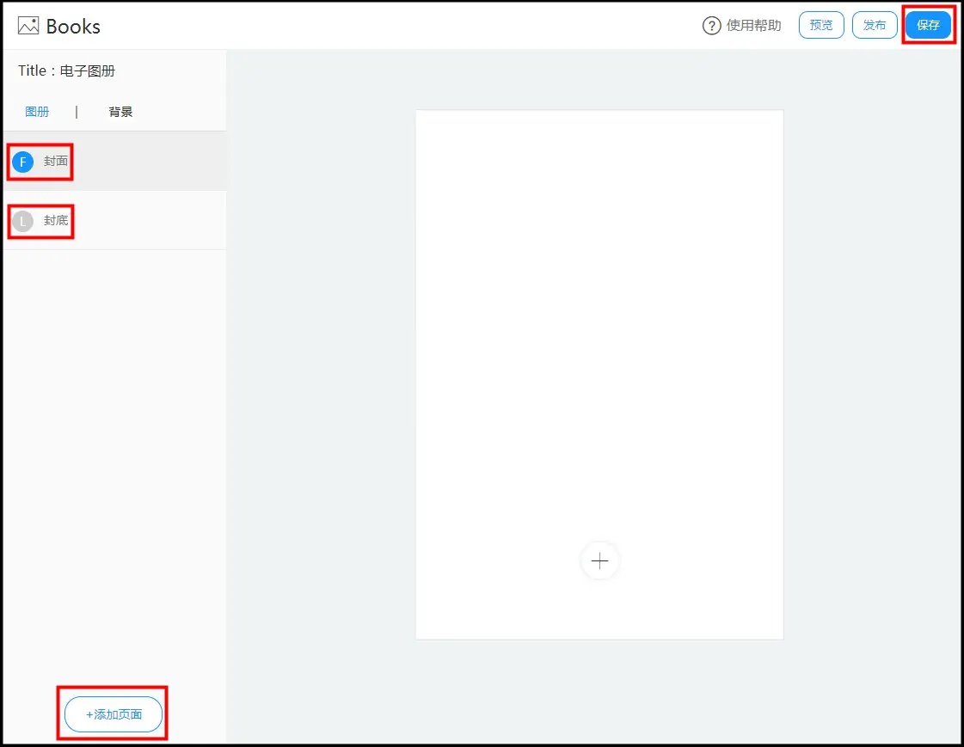Click the gray workspace beside the page

click(869, 387)
